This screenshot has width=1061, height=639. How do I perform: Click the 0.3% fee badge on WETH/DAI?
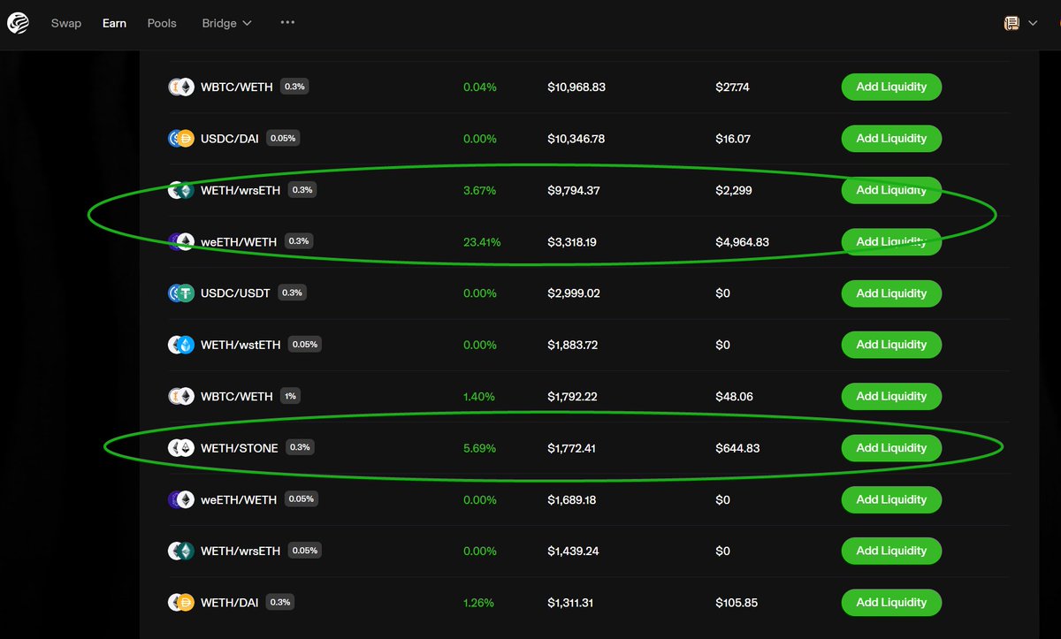[280, 602]
